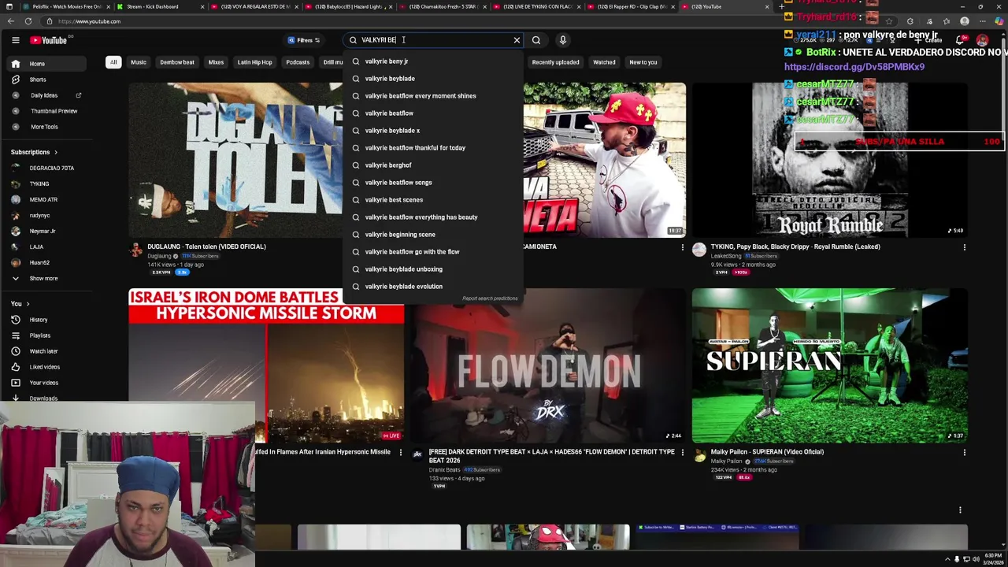Select suggestion 'valkyrie beyblade'
The height and width of the screenshot is (567, 1008).
[432, 79]
